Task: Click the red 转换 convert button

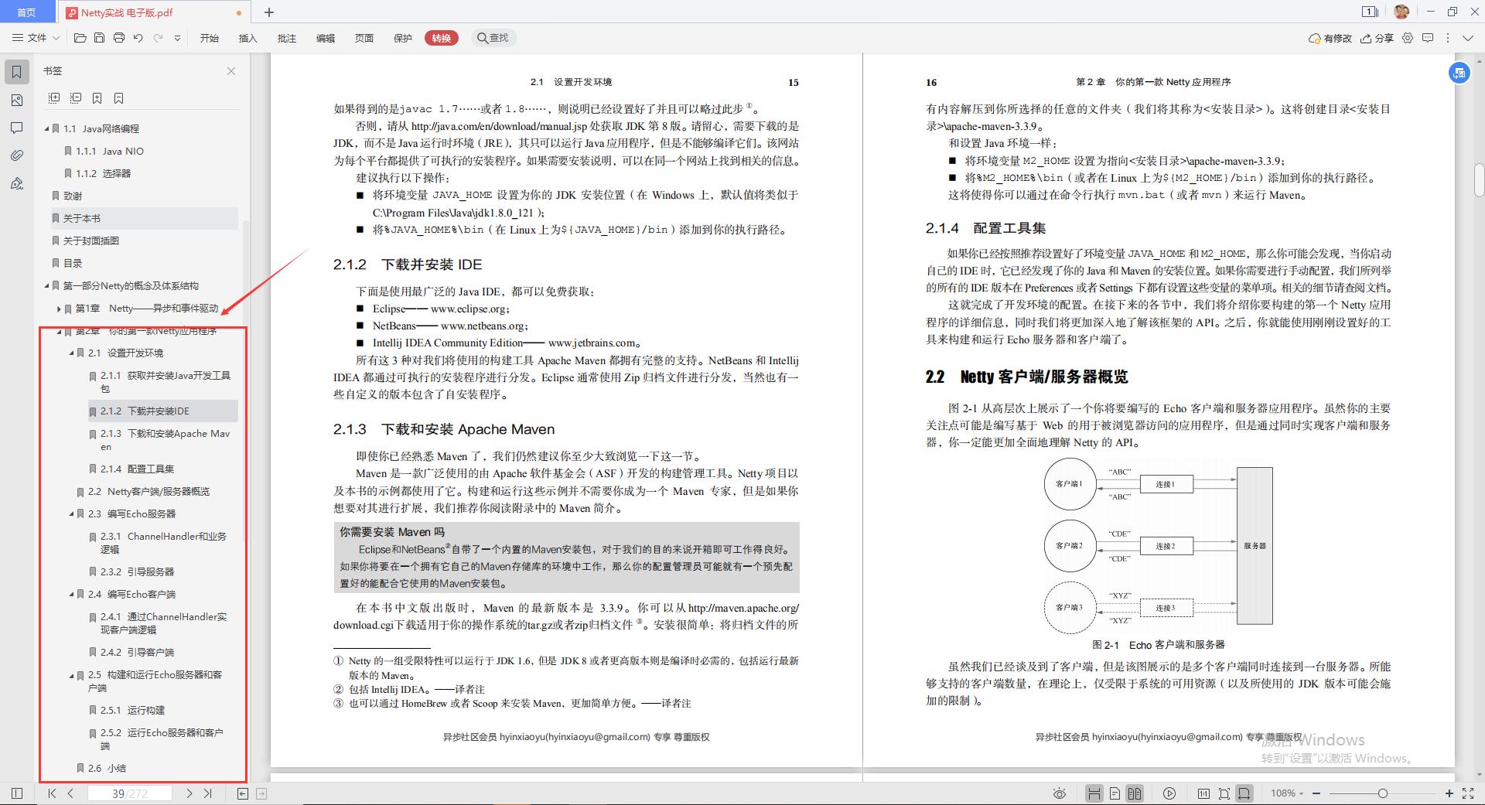Action: (x=441, y=37)
